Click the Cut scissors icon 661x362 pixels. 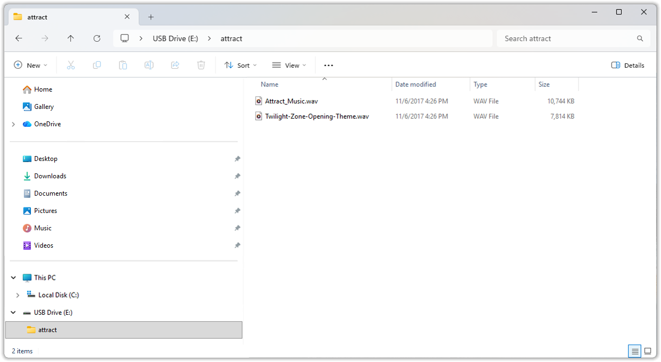[x=71, y=65]
